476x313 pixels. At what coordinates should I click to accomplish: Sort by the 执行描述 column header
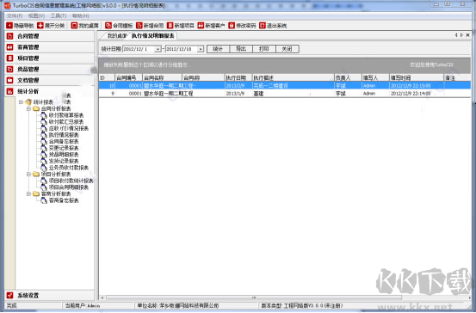click(294, 78)
